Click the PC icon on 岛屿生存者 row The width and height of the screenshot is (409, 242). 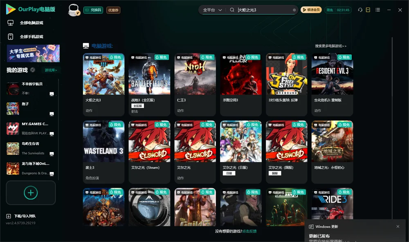[52, 154]
